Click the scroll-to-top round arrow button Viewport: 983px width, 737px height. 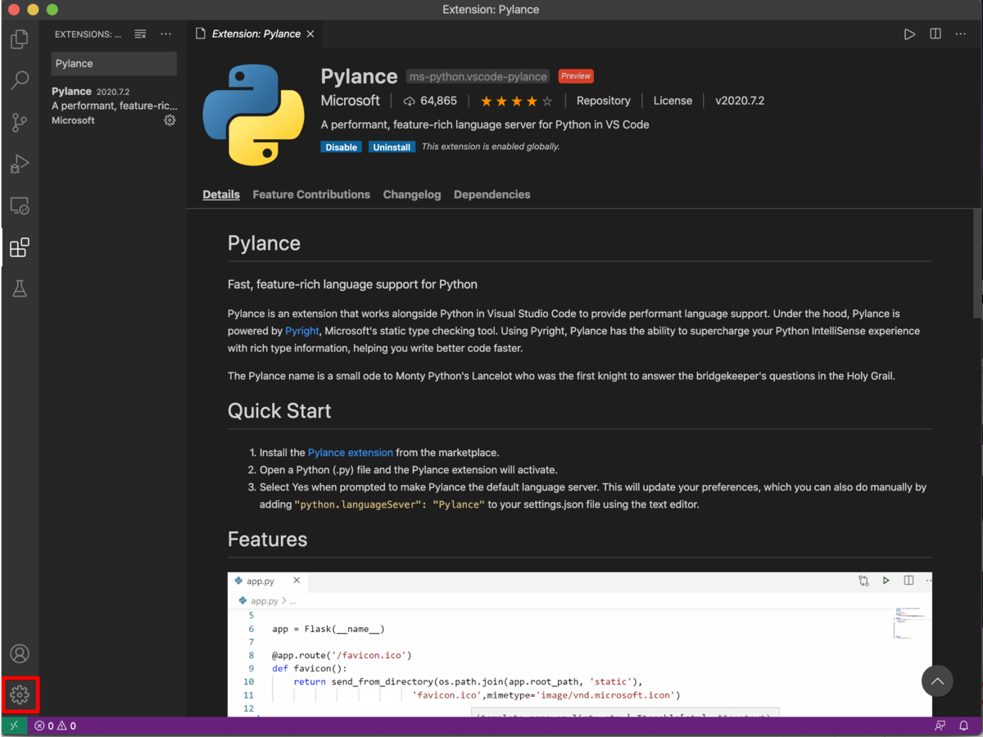(x=937, y=681)
